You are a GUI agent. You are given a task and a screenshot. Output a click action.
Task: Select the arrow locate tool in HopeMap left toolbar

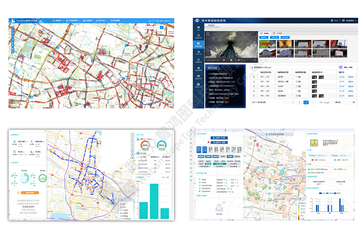pos(13,52)
